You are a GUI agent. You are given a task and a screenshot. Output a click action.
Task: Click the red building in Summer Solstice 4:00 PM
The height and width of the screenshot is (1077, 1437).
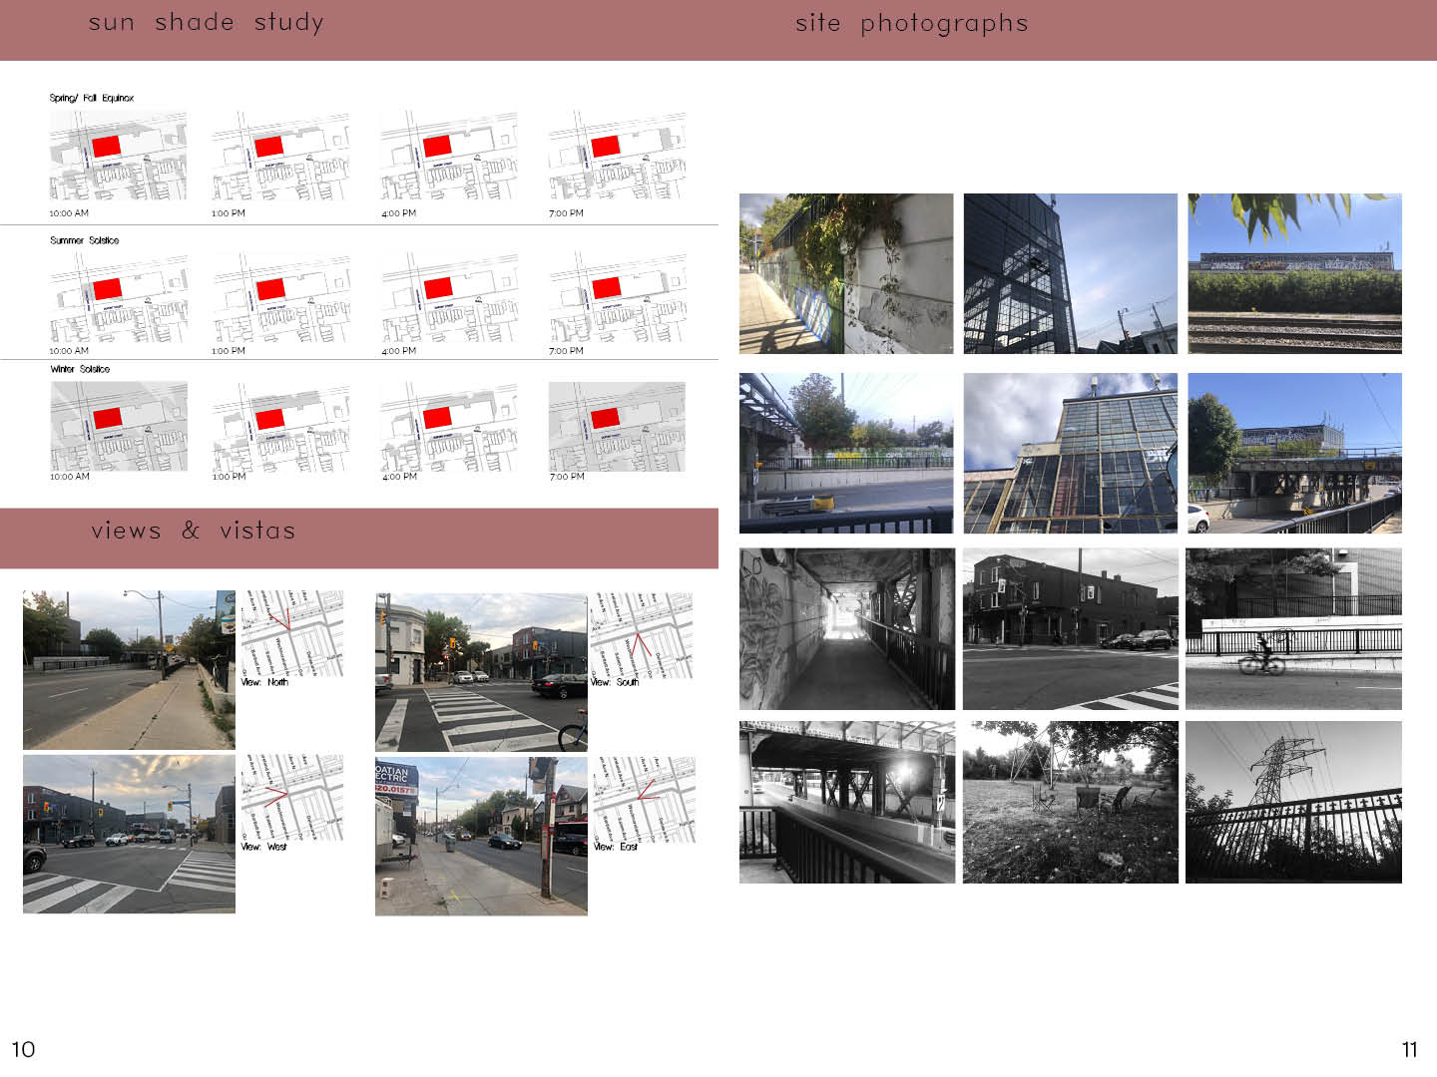point(438,289)
